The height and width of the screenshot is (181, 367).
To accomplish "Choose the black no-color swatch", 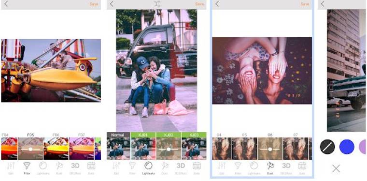I will click(x=327, y=147).
